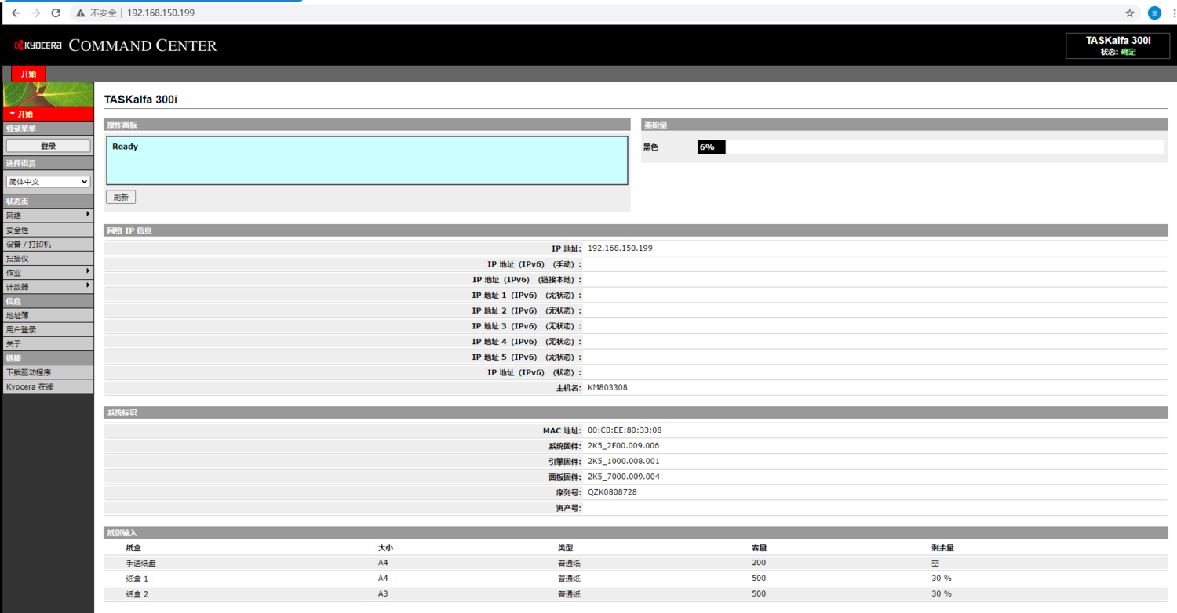This screenshot has height=613, width=1177.
Task: Select panel firmware 2K5_7000.009.004
Action: pos(624,477)
